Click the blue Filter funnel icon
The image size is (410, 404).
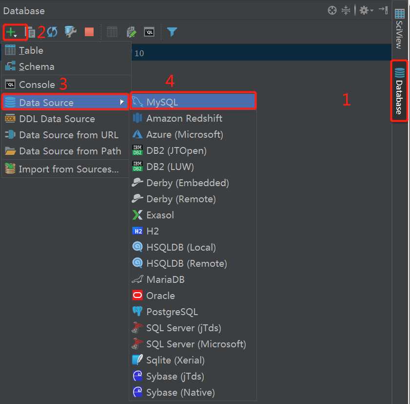click(x=172, y=32)
